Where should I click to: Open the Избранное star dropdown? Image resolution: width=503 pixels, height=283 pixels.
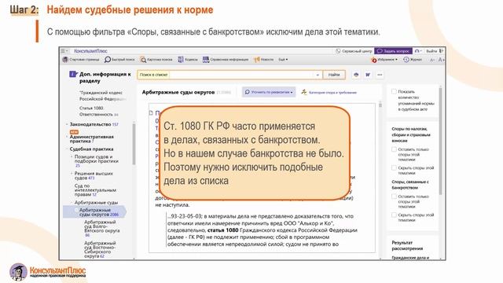pyautogui.click(x=384, y=60)
